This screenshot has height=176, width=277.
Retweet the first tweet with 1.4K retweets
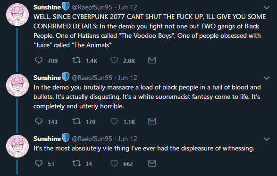76,60
